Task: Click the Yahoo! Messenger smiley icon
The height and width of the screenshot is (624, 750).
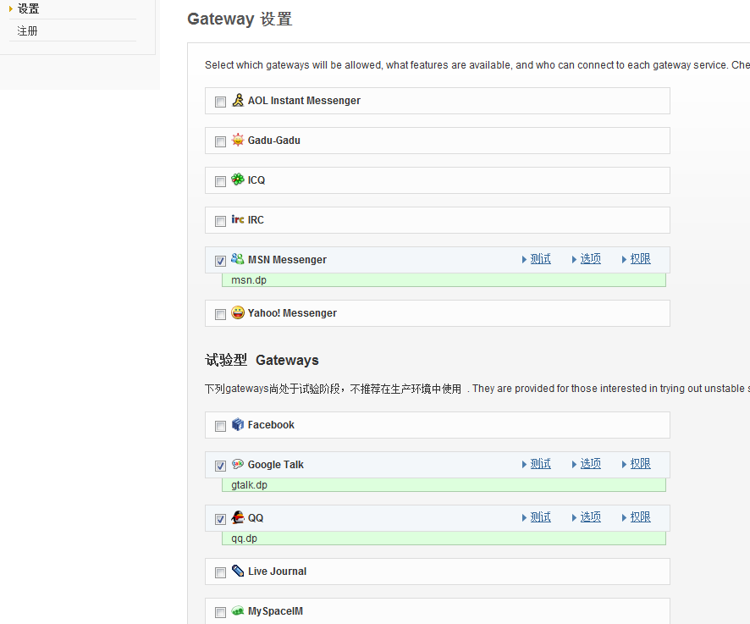Action: point(238,312)
